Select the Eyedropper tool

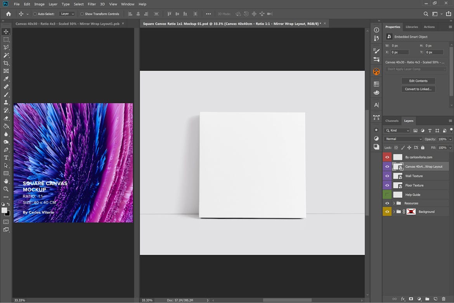tap(6, 79)
